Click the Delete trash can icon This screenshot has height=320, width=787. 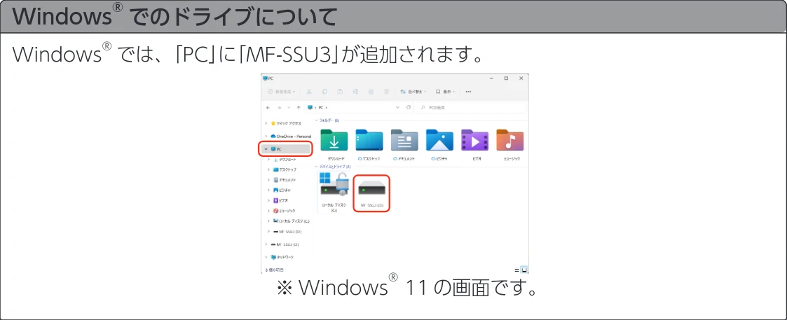[386, 92]
